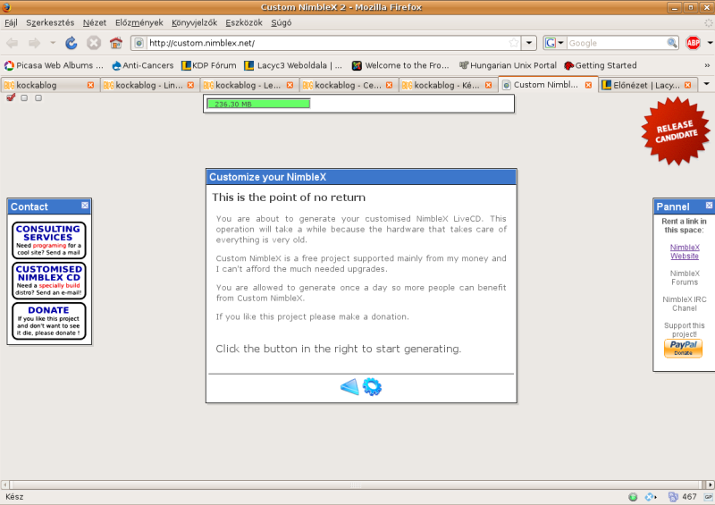
Task: Go back a step with blue arrow
Action: pos(349,387)
